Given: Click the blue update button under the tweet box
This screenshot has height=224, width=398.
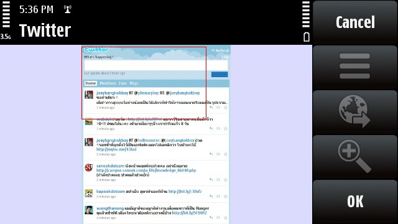Looking at the screenshot, I should [x=220, y=74].
